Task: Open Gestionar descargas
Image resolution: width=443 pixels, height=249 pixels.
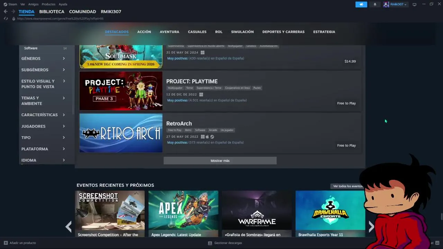Action: (x=228, y=243)
